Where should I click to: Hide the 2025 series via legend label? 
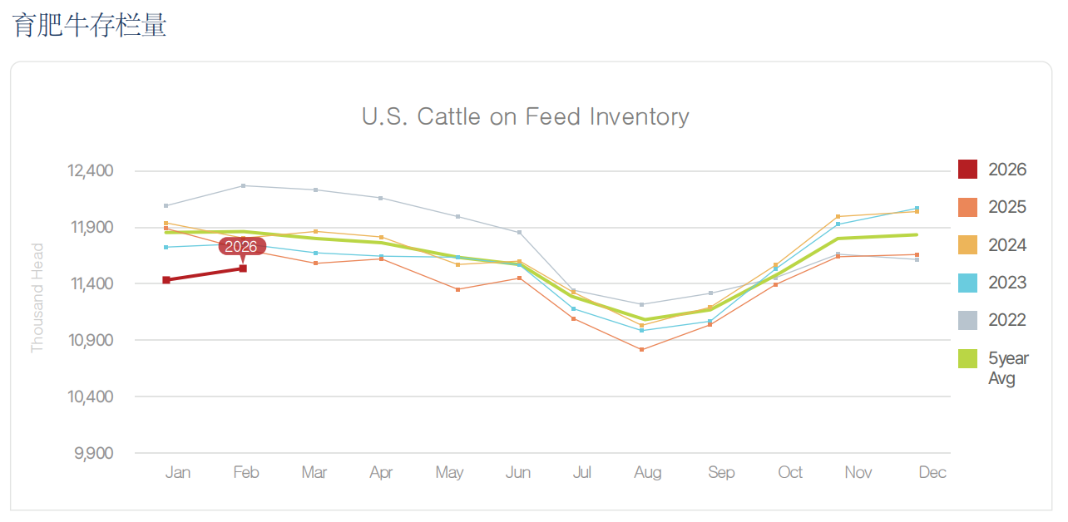click(1007, 207)
